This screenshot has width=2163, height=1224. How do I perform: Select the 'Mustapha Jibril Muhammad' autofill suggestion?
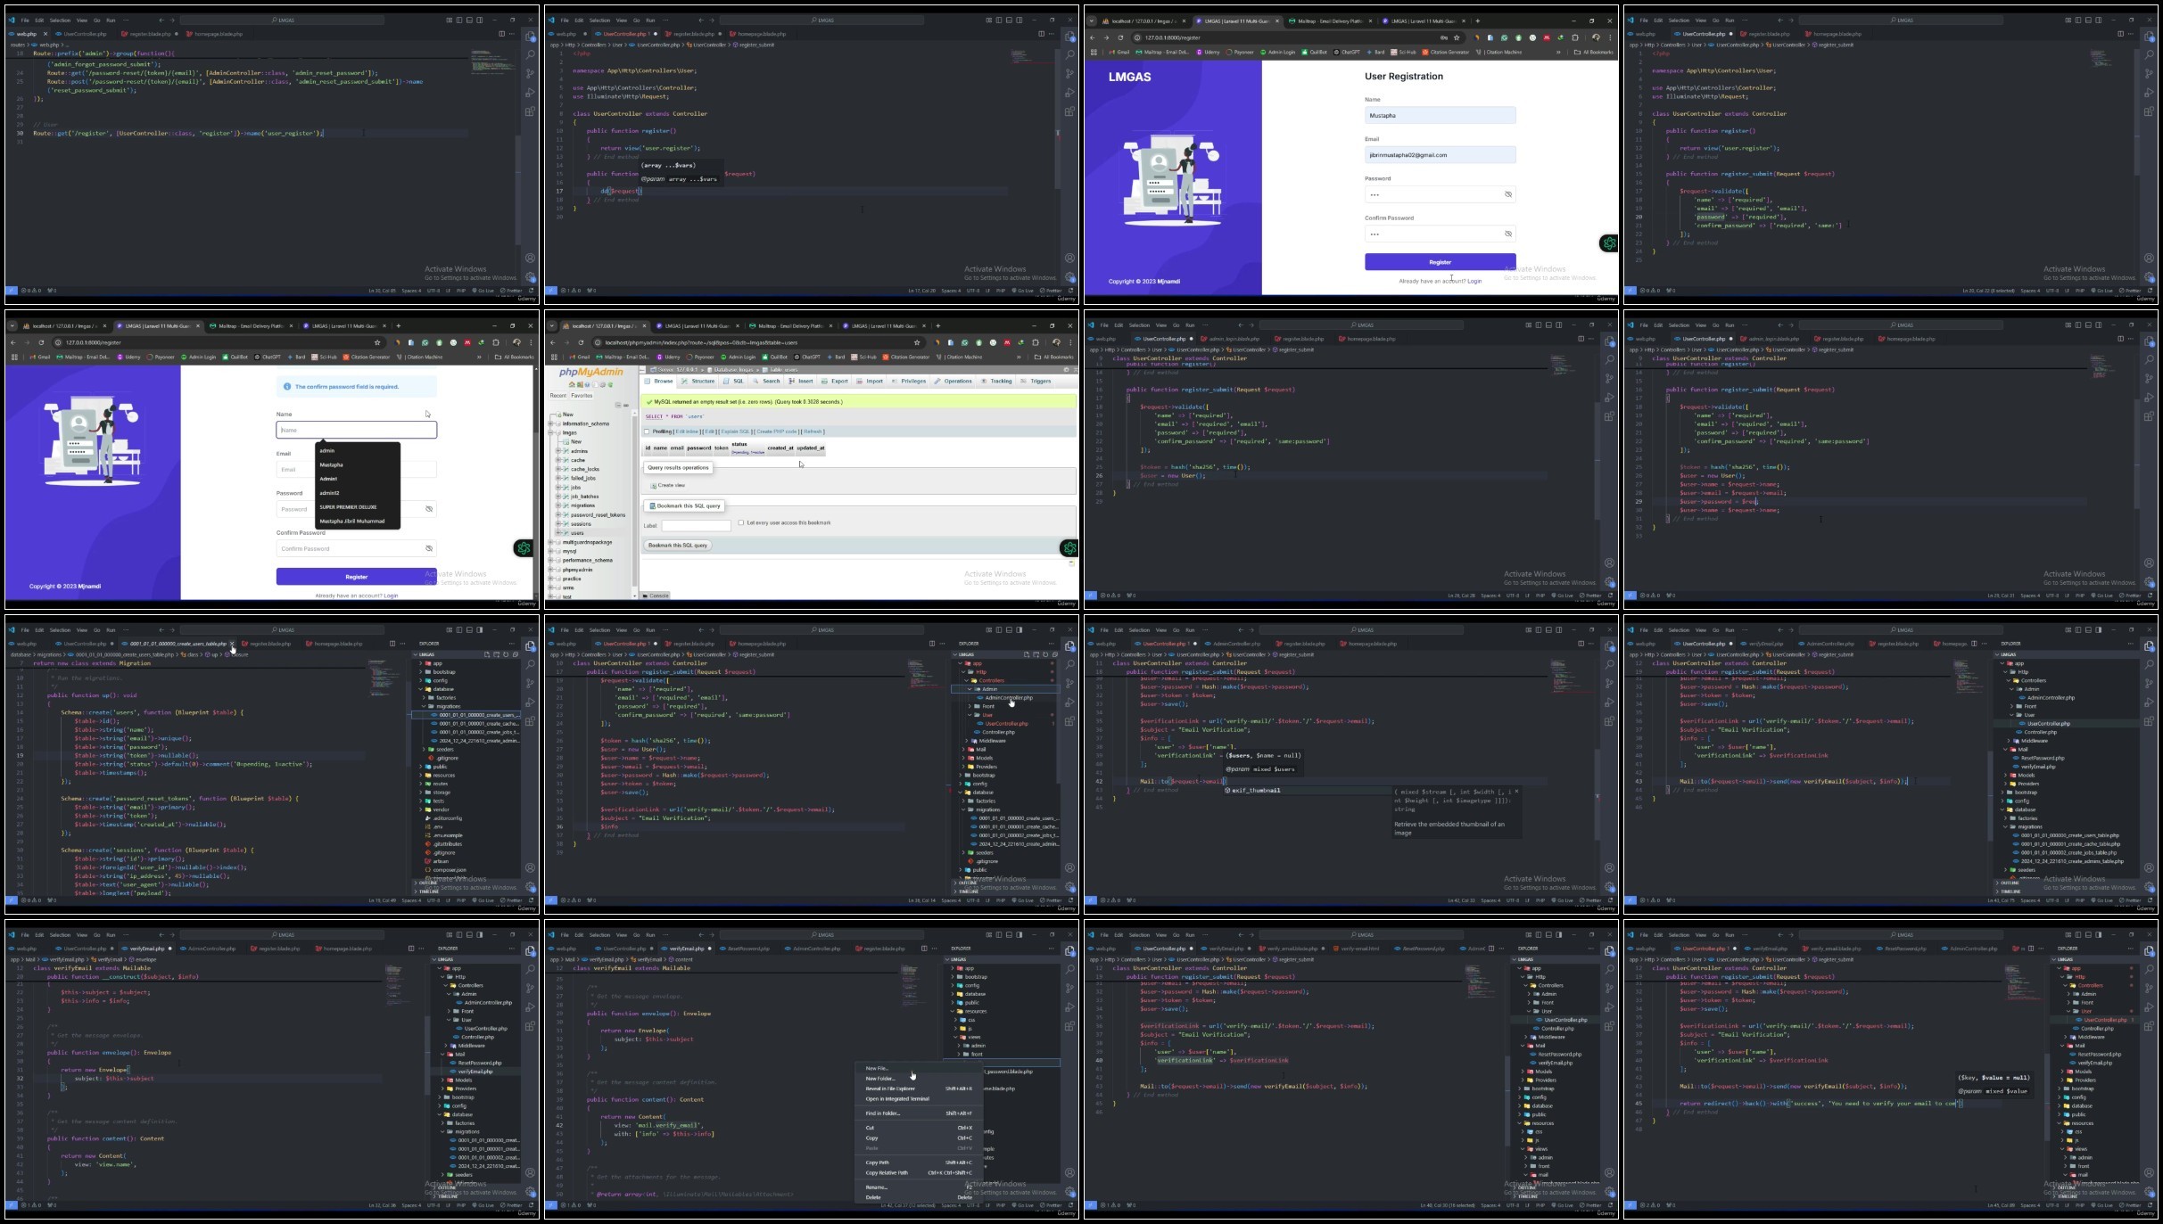coord(357,522)
